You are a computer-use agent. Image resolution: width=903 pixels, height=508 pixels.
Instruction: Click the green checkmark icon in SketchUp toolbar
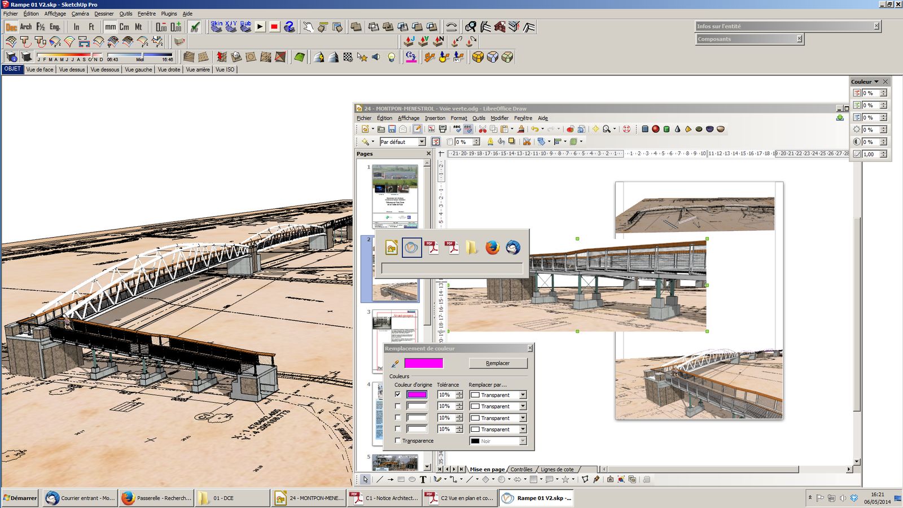coord(195,27)
